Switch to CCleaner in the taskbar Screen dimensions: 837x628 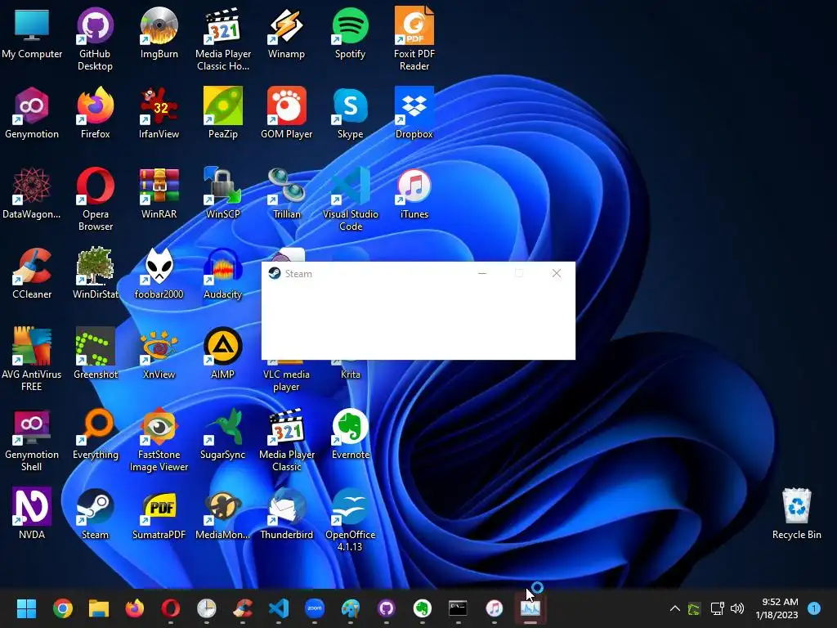point(242,608)
